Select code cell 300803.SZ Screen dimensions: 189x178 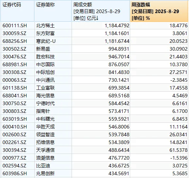[17, 111]
